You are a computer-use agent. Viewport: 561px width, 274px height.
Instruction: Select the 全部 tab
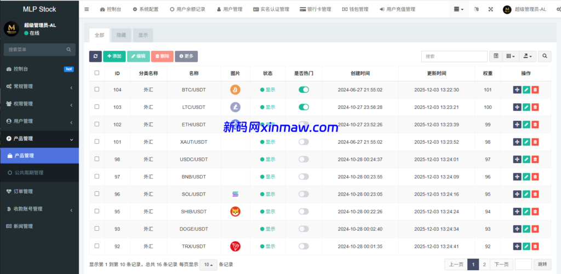click(x=99, y=36)
